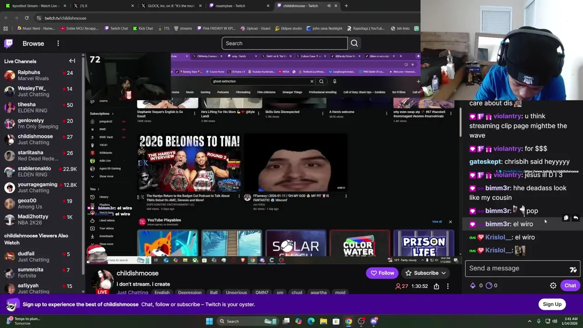Open the three-dot menu beside Browse
This screenshot has height=328, width=583.
[58, 43]
